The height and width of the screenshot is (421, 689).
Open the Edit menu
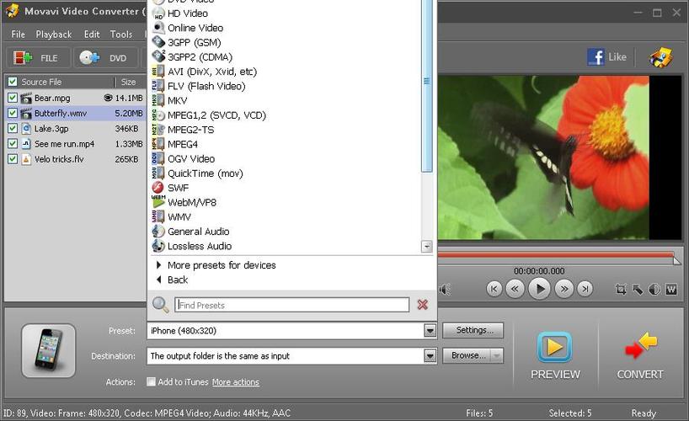click(92, 35)
